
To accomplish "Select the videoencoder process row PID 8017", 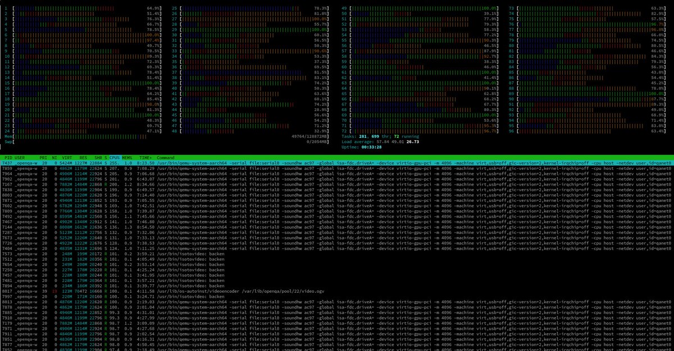I will click(168, 290).
